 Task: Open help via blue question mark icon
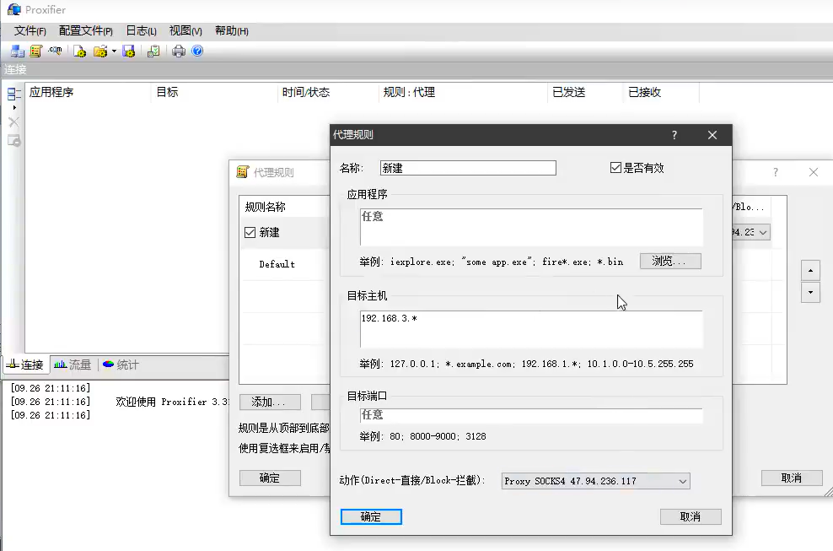click(x=197, y=51)
